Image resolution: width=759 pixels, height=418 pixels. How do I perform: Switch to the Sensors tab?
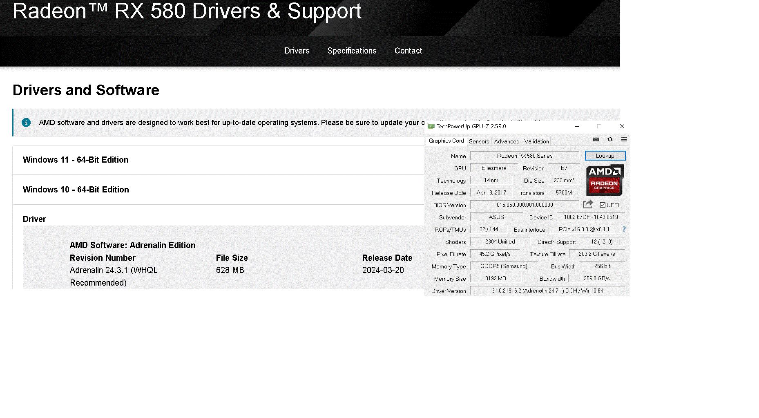479,142
